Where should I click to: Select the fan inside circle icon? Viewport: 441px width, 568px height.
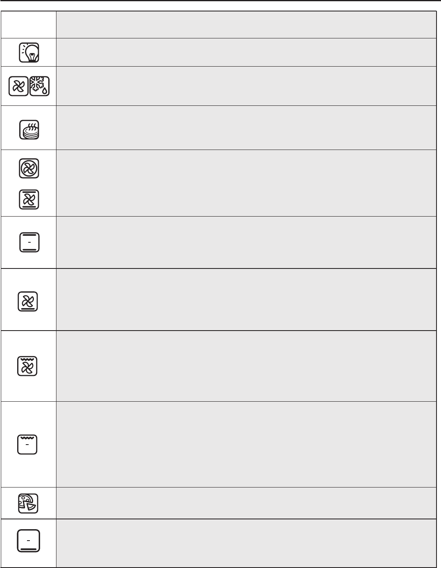pos(29,168)
